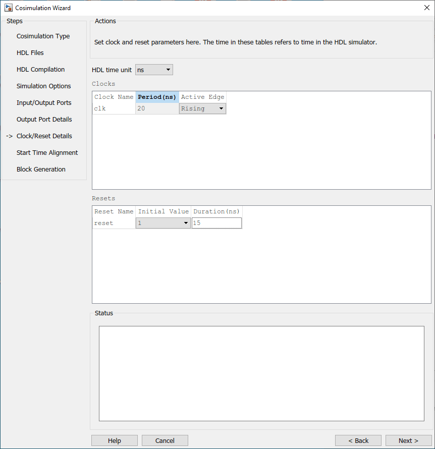
Task: Select the Clock/Reset Details step
Action: (43, 136)
